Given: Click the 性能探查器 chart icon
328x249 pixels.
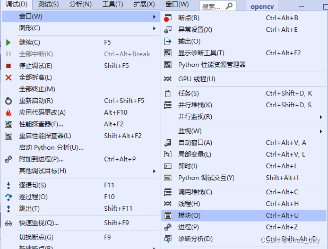Looking at the screenshot, I should pyautogui.click(x=8, y=124).
